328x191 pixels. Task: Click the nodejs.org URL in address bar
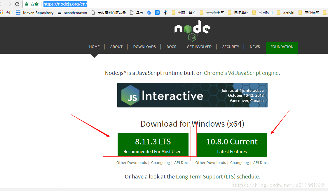pos(65,4)
